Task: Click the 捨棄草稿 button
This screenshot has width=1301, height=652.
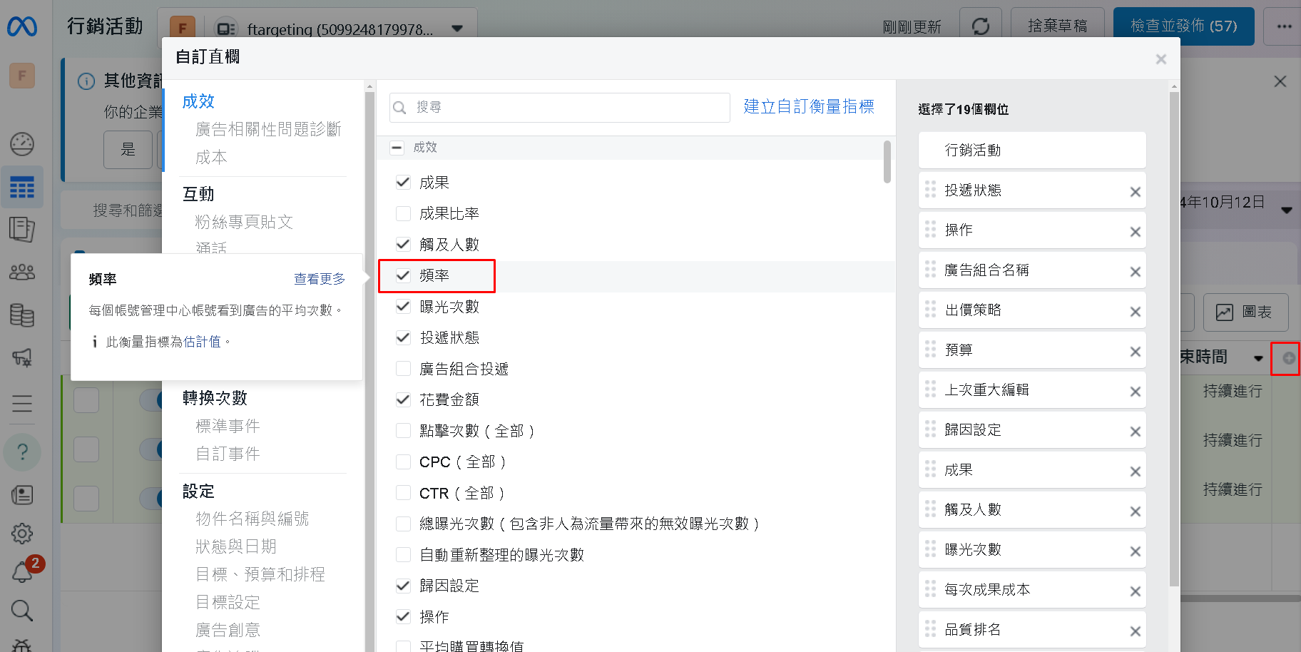Action: [x=1057, y=26]
